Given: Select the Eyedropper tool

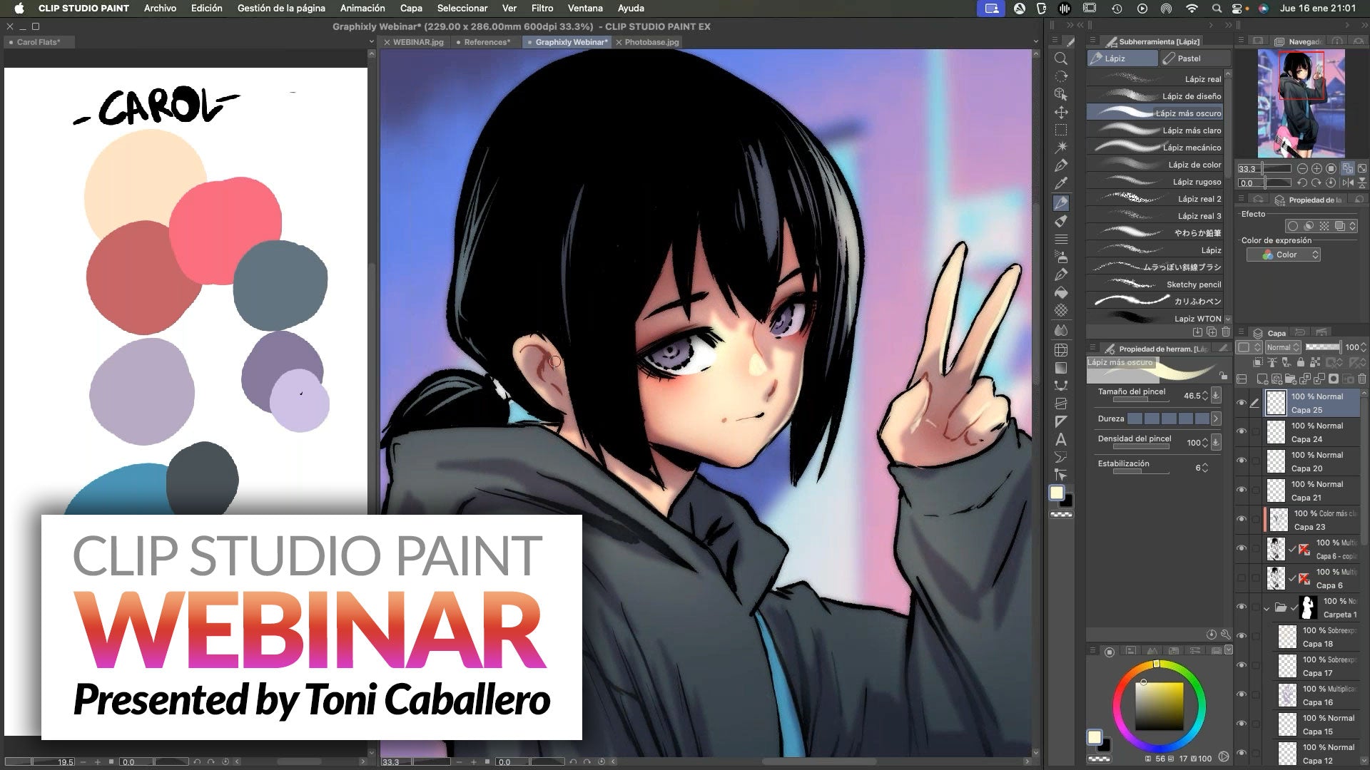Looking at the screenshot, I should tap(1061, 184).
